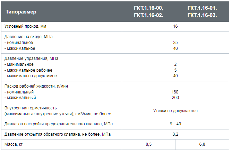Click the control pressure value 5
Viewport: 232px width, 153px height.
pyautogui.click(x=175, y=70)
